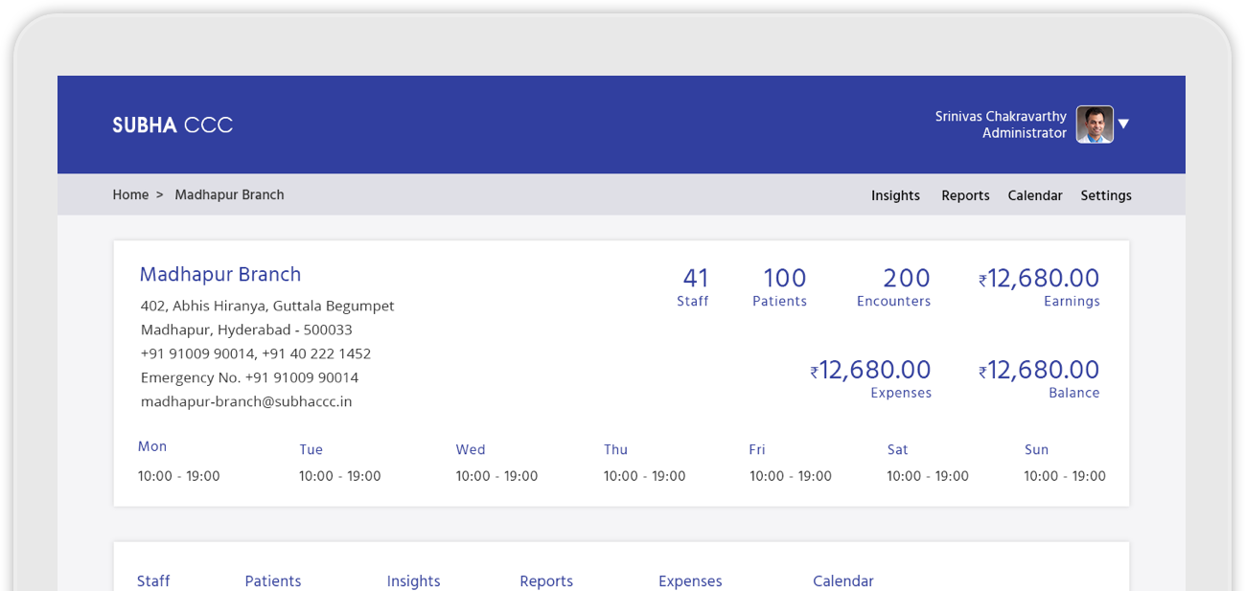
Task: Click the 41 Staff count
Action: coord(694,286)
